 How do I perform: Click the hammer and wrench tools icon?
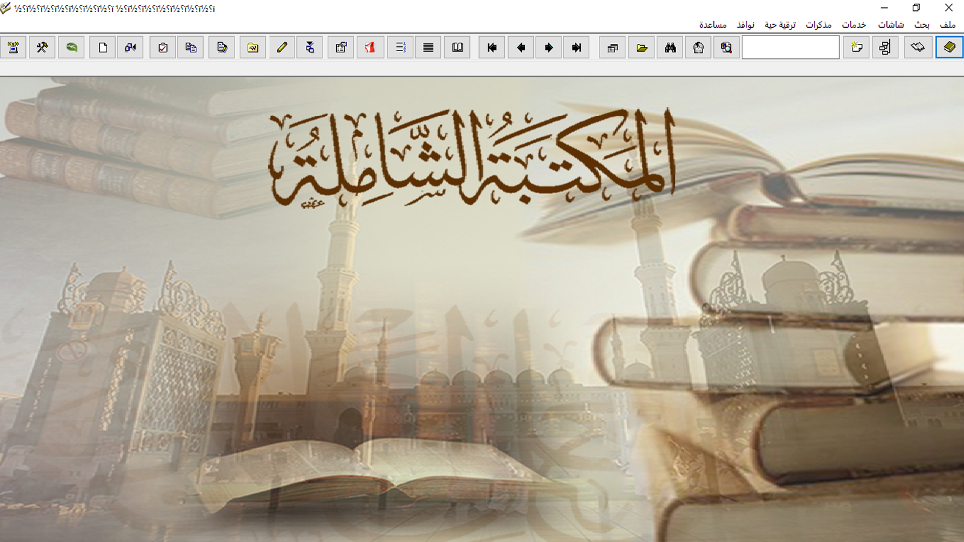(42, 47)
